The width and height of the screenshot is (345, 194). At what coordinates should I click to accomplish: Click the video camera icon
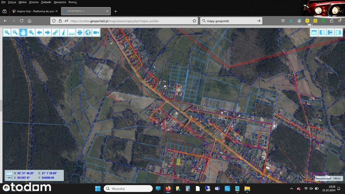pos(96,32)
